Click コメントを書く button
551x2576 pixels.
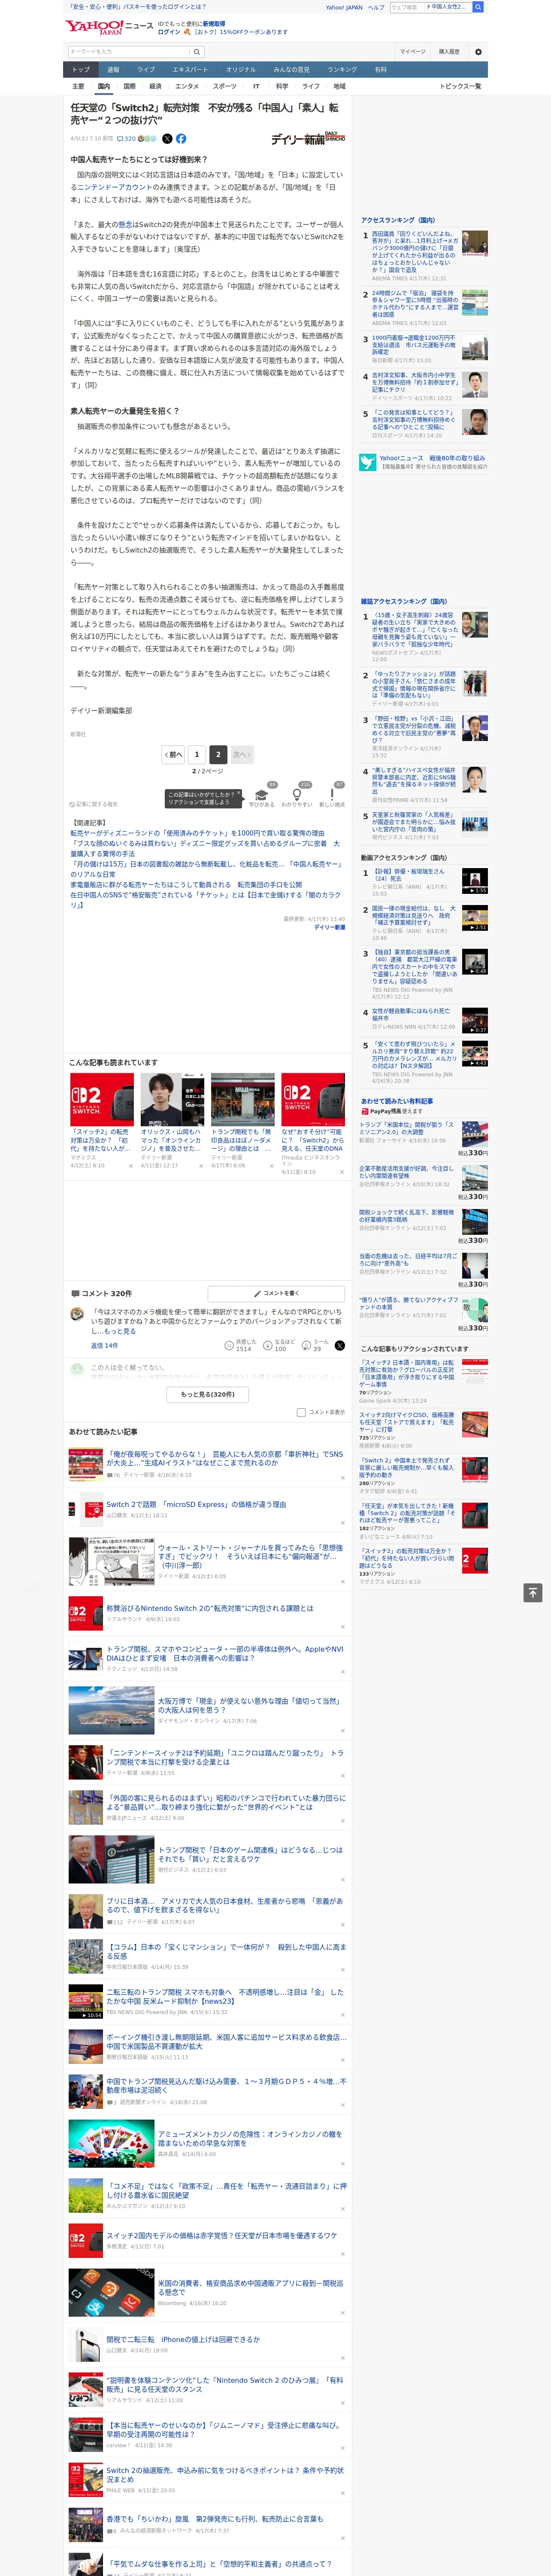pos(276,1293)
